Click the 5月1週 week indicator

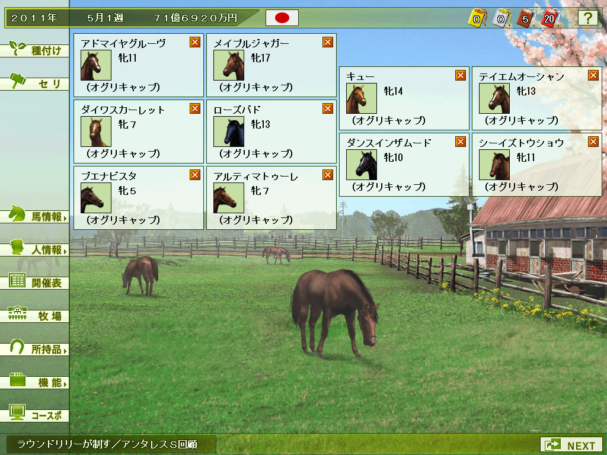pyautogui.click(x=105, y=18)
